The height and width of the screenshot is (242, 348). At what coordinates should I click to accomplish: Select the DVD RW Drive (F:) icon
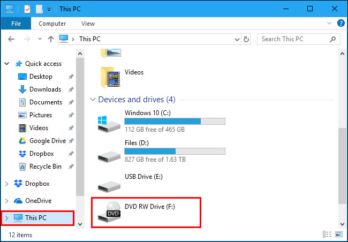click(109, 212)
